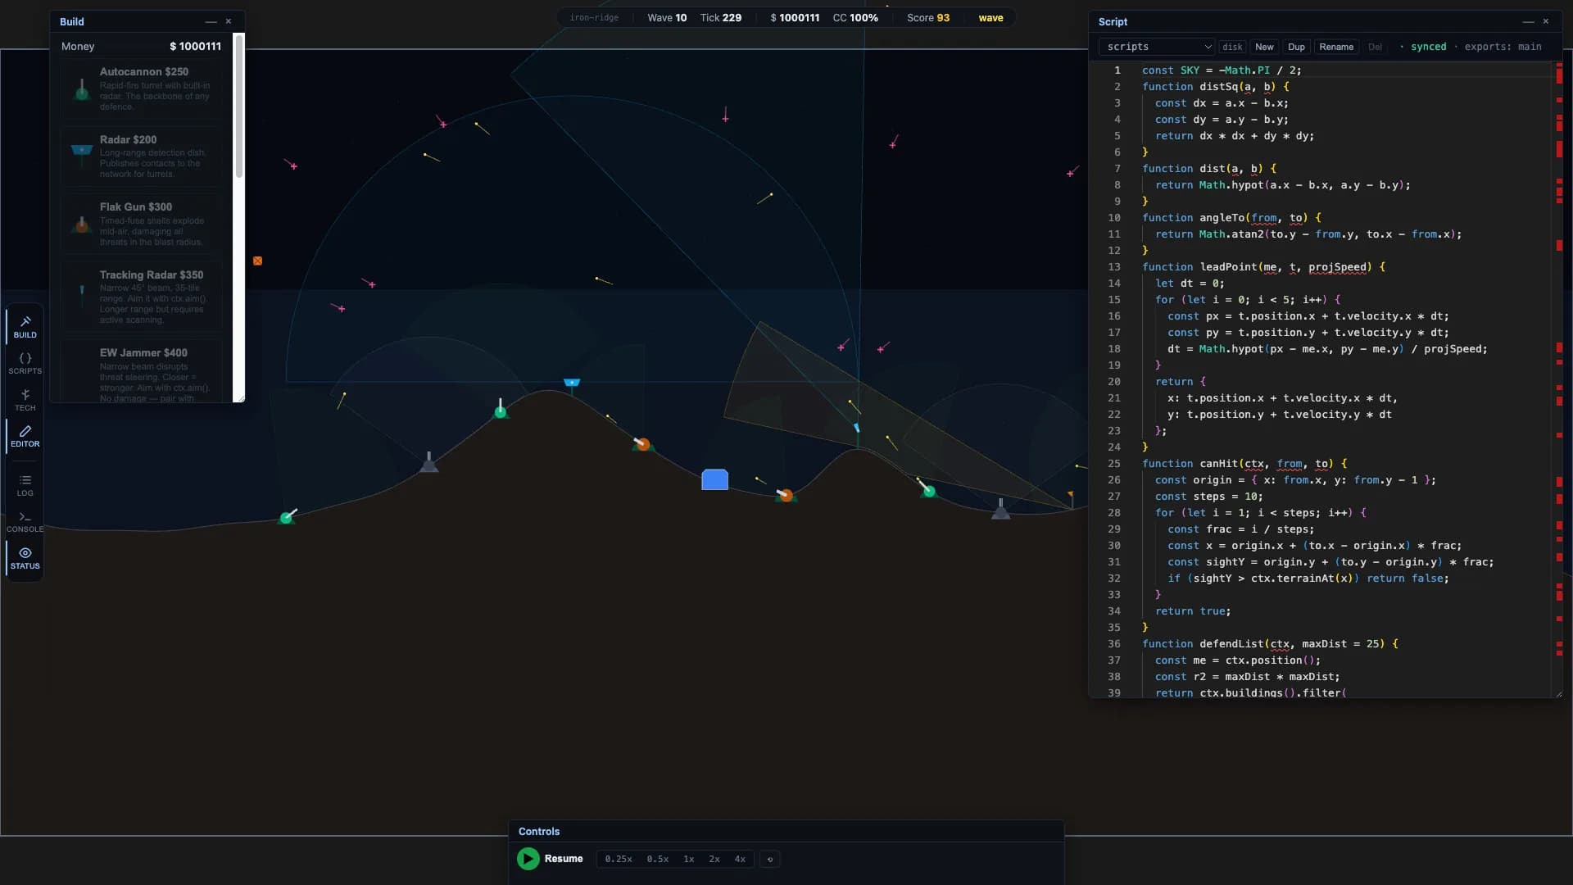Click the 'iron-ridge' map name

[x=594, y=18]
